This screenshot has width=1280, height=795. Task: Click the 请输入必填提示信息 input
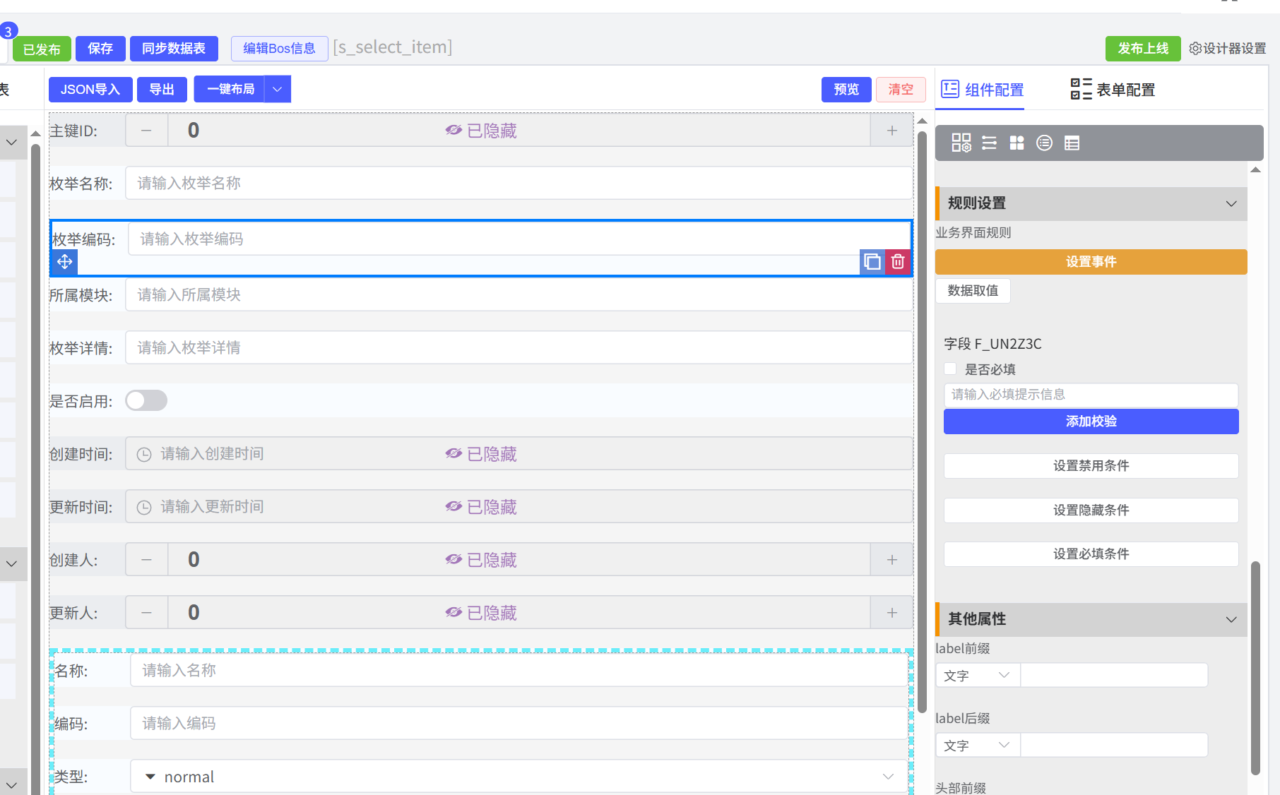pyautogui.click(x=1091, y=395)
